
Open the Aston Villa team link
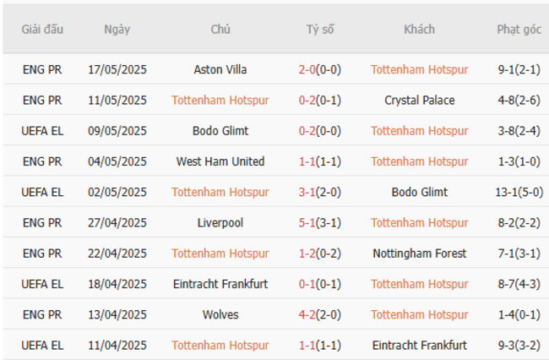point(220,69)
